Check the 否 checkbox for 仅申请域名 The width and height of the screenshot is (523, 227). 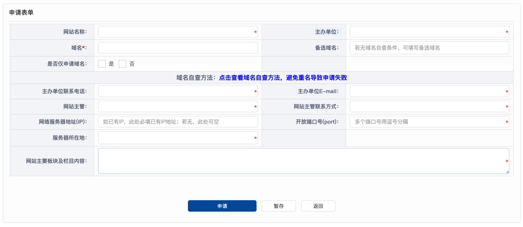(x=123, y=64)
